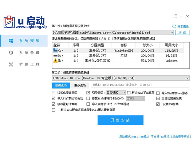Close the u启动 installer window
Image resolution: width=193 pixels, height=152 pixels.
click(188, 16)
